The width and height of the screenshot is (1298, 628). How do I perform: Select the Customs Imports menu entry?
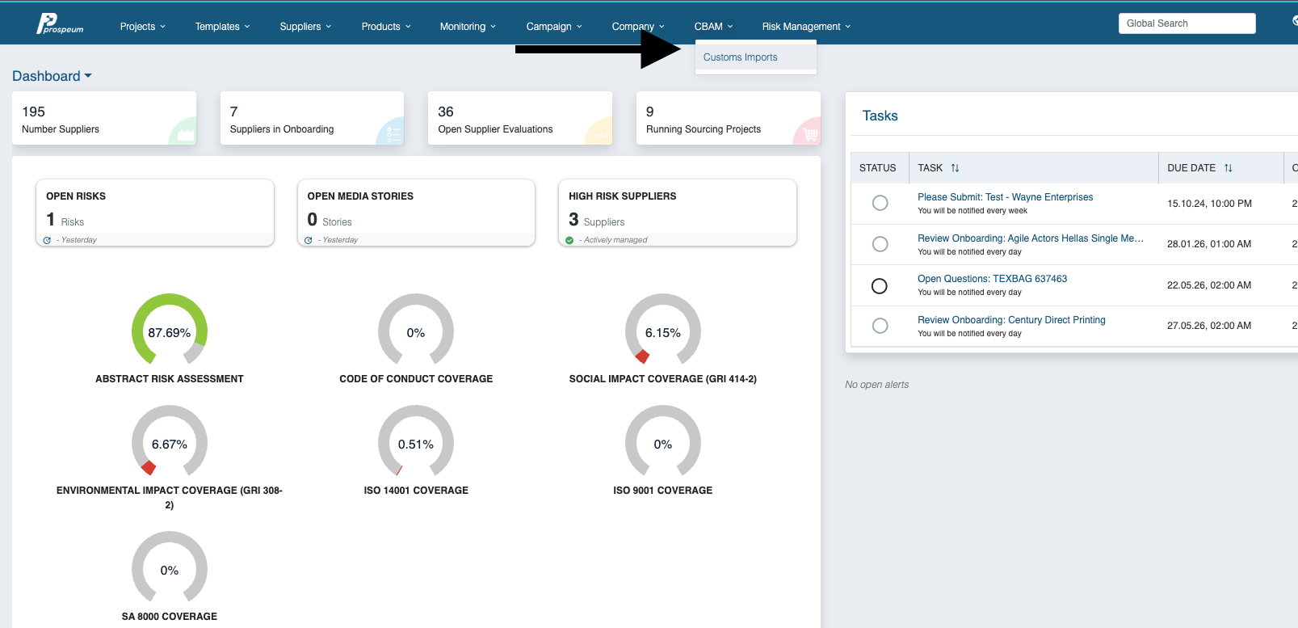tap(741, 57)
